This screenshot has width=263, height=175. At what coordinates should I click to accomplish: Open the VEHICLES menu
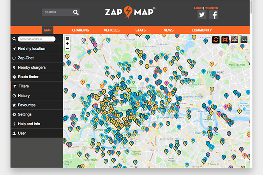click(x=111, y=30)
